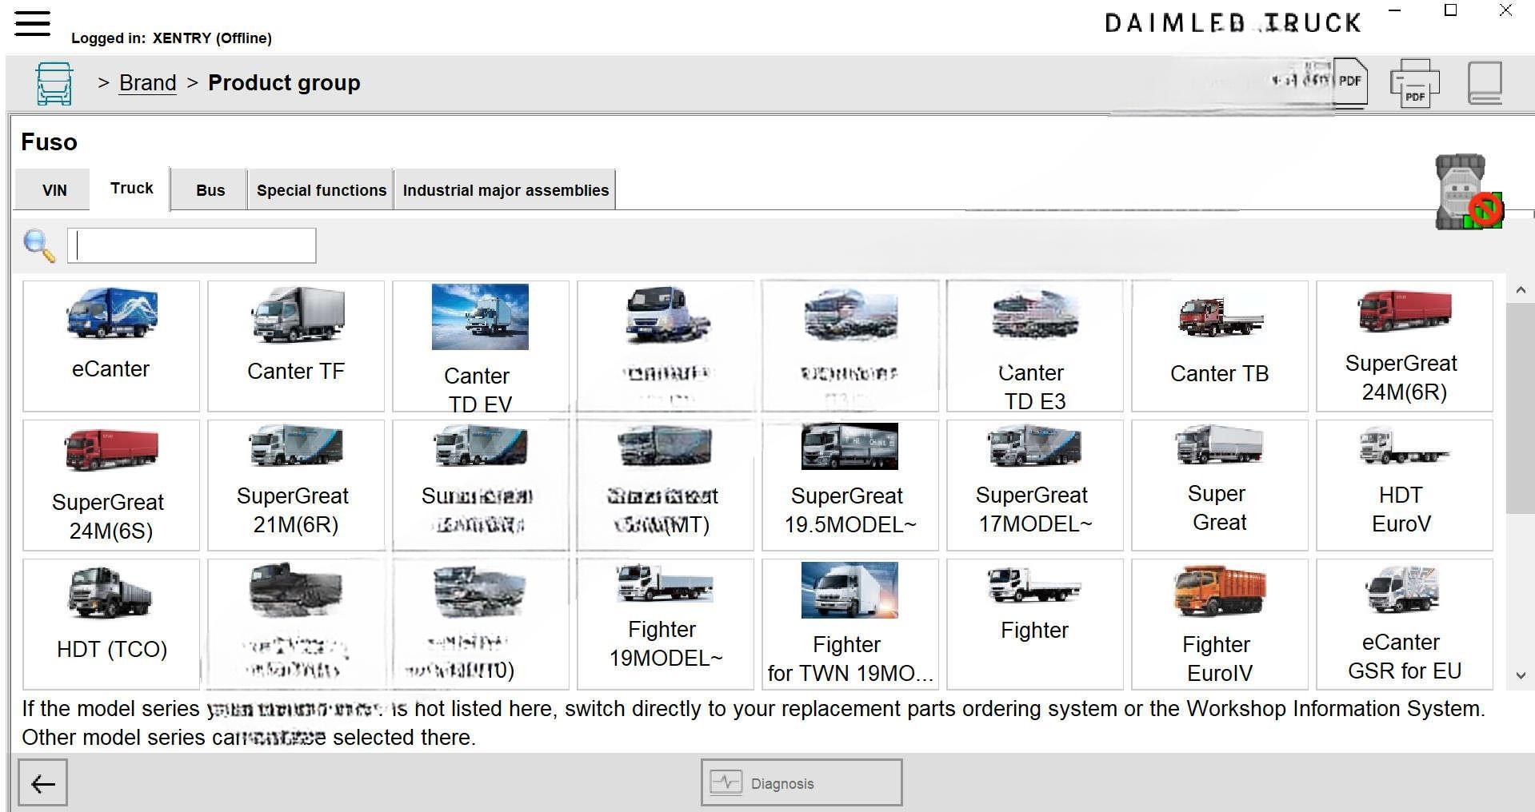
Task: Click scrollbar down arrow of model list
Action: point(1521,676)
